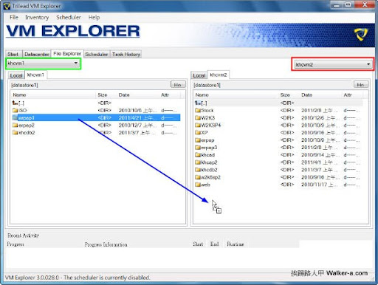The width and height of the screenshot is (378, 285).
Task: Expand the khcvm1 server dropdown
Action: [x=43, y=63]
